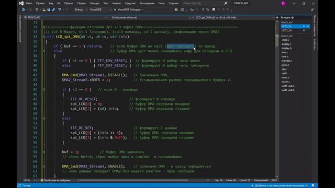This screenshot has height=188, width=335.
Task: Open the Средства menu
Action: coord(130,4)
